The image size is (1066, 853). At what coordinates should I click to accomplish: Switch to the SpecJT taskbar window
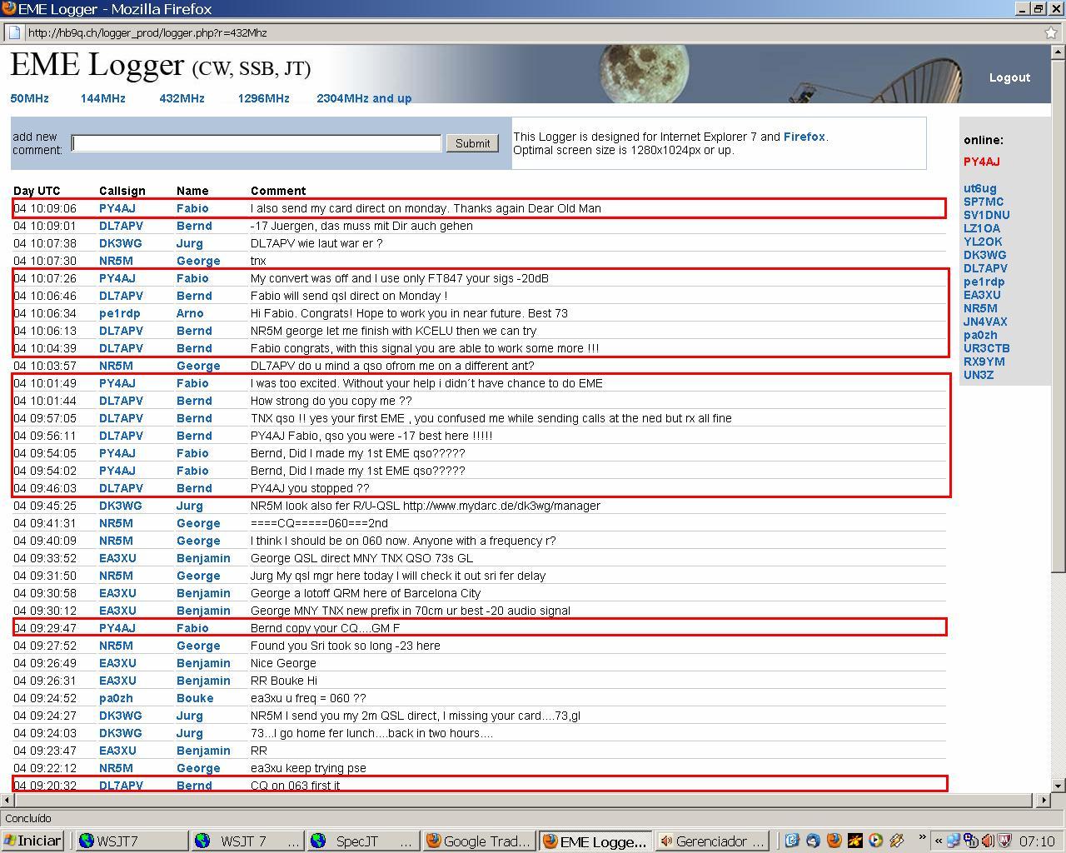click(x=363, y=841)
